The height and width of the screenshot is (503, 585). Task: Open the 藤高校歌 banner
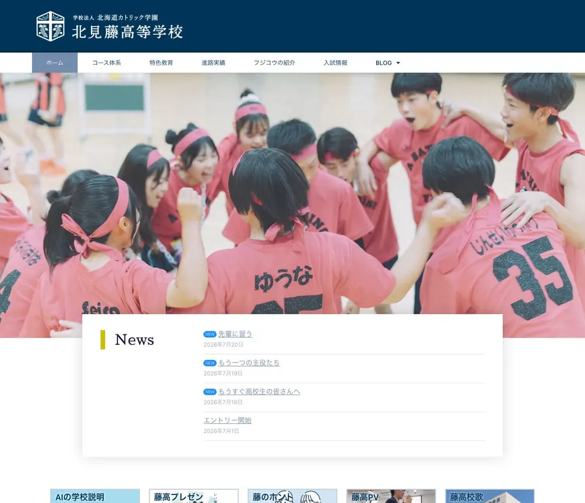tap(490, 496)
